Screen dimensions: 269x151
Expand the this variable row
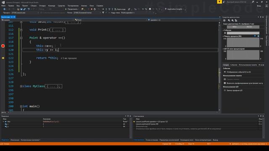(3, 122)
